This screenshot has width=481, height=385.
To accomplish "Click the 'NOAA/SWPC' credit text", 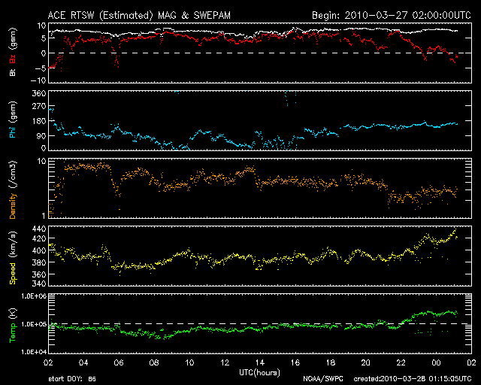I will click(322, 379).
